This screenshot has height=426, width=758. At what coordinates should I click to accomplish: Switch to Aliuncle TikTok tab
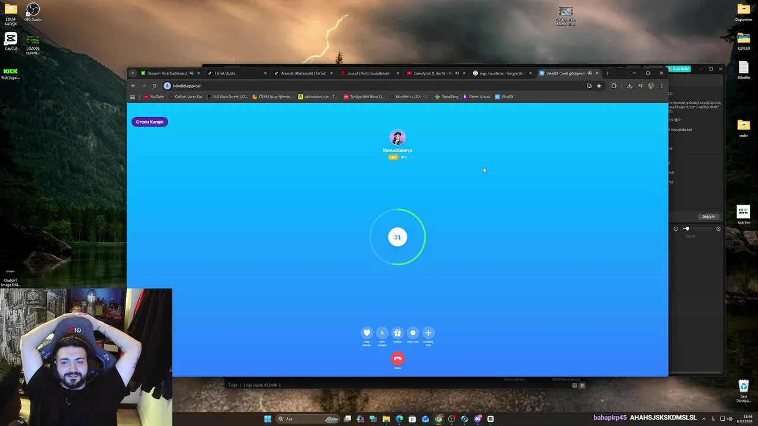pos(303,73)
